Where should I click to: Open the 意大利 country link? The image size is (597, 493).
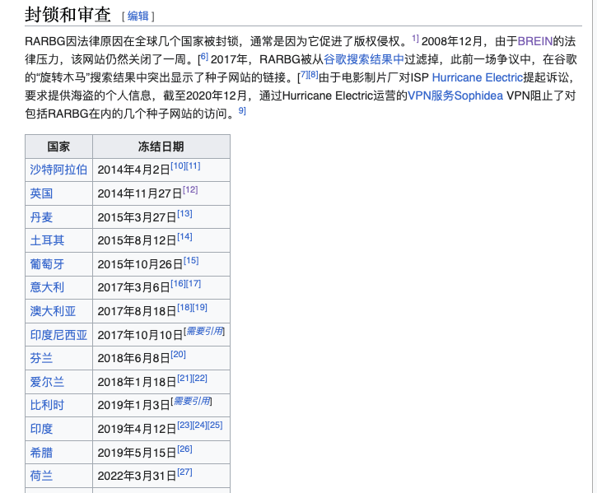tap(47, 287)
